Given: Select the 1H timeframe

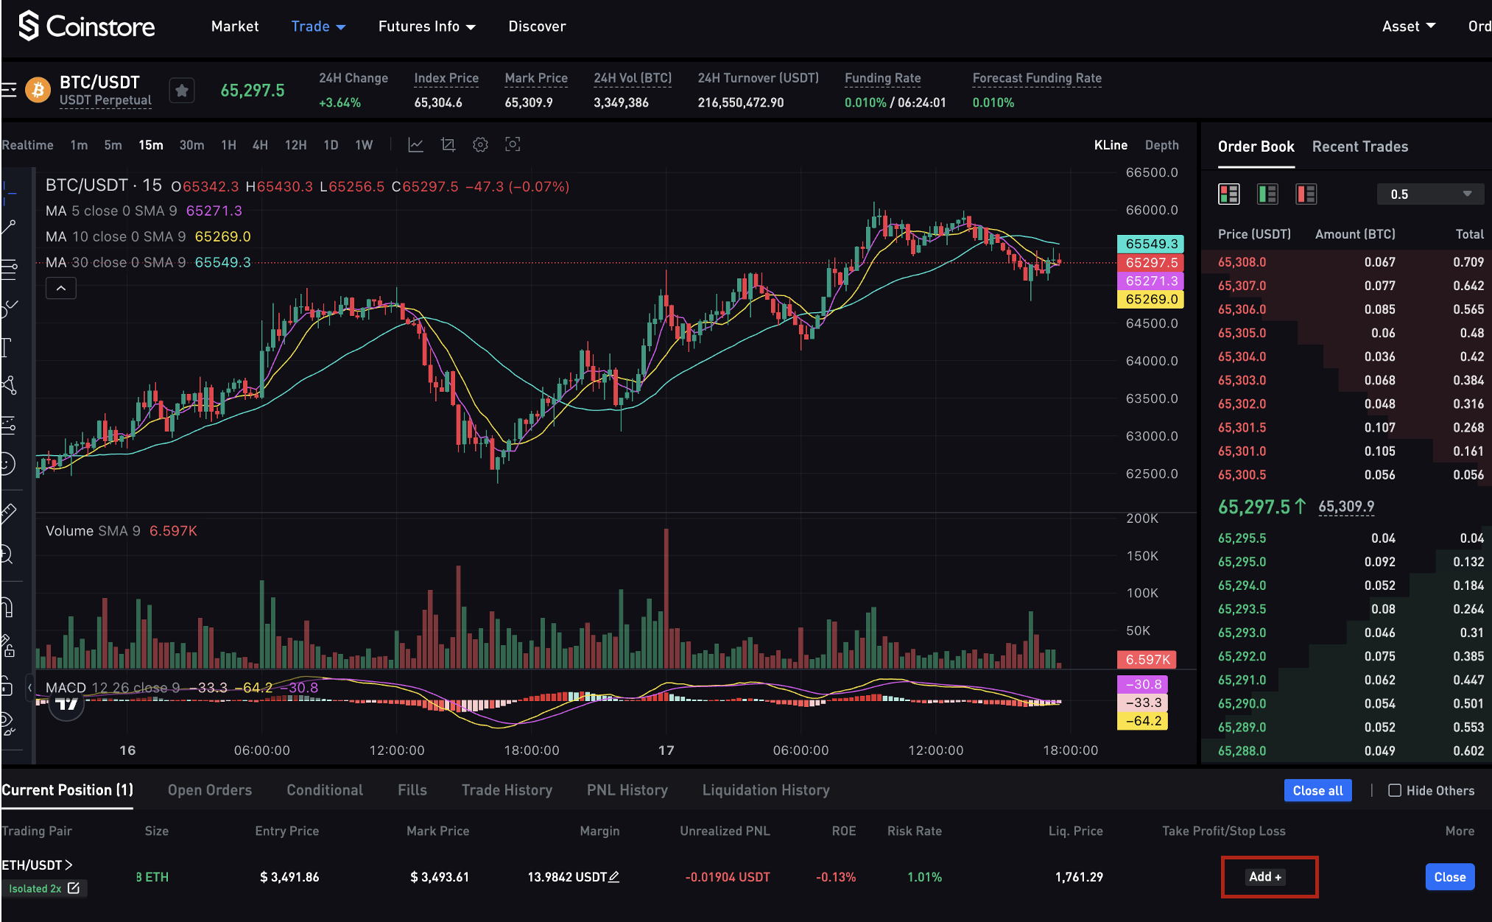Looking at the screenshot, I should click(228, 145).
